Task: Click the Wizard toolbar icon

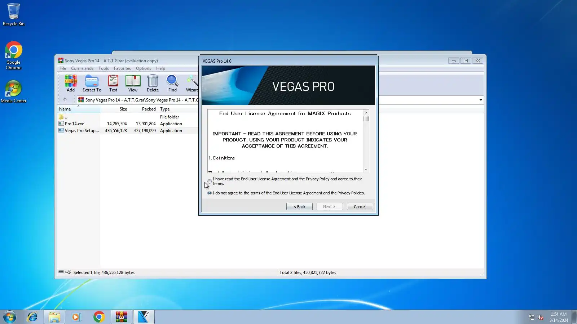Action: click(192, 84)
